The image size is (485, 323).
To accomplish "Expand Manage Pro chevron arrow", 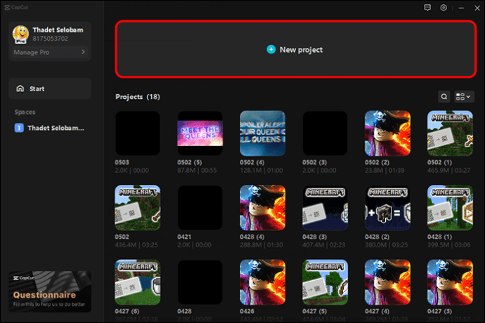I will tap(83, 52).
